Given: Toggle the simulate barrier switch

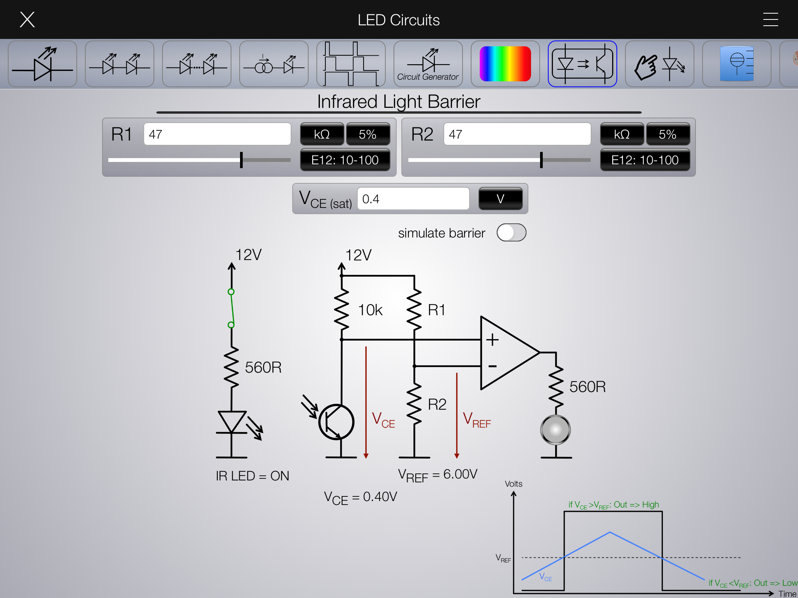Looking at the screenshot, I should 511,233.
